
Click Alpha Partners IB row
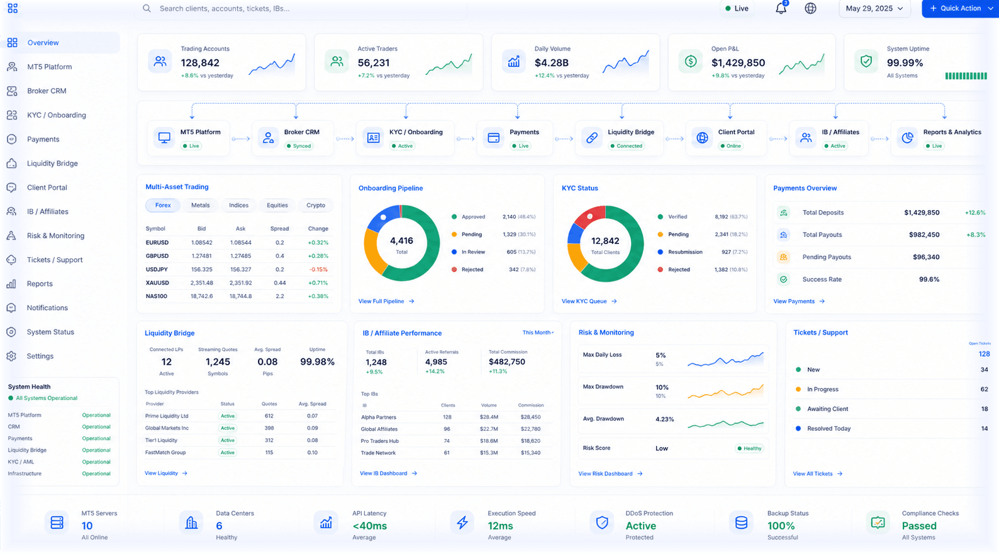point(455,417)
